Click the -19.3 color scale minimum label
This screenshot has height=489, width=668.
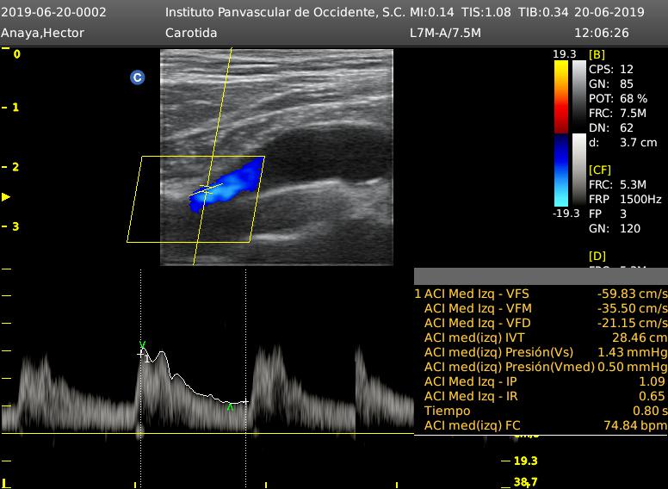point(566,213)
